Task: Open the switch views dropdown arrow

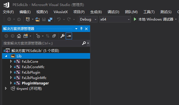Action: pyautogui.click(x=30, y=36)
